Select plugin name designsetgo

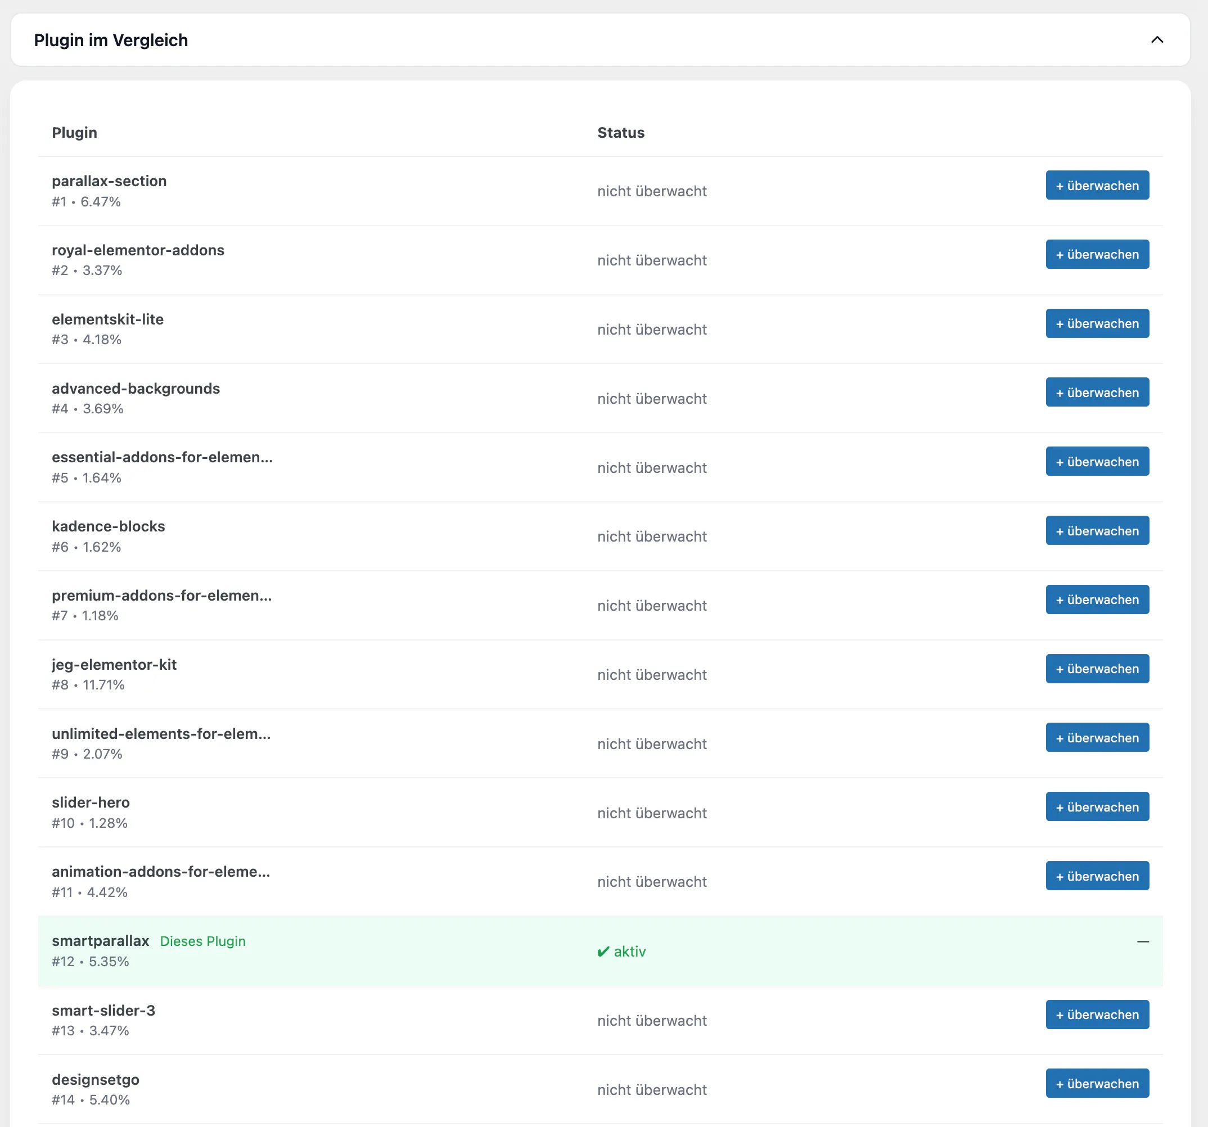coord(96,1080)
